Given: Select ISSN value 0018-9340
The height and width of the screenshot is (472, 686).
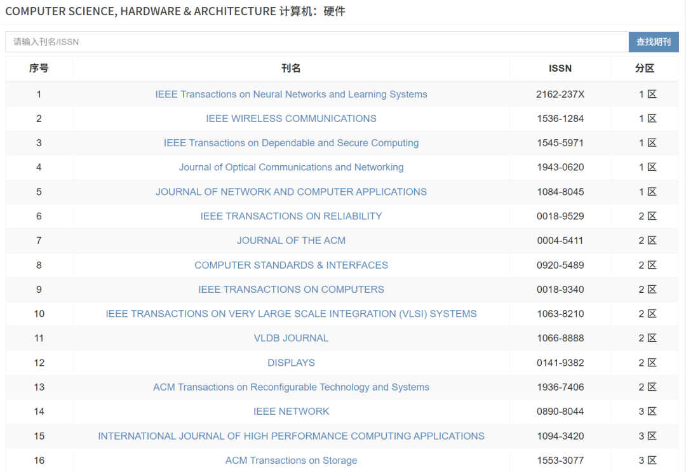Looking at the screenshot, I should tap(560, 289).
